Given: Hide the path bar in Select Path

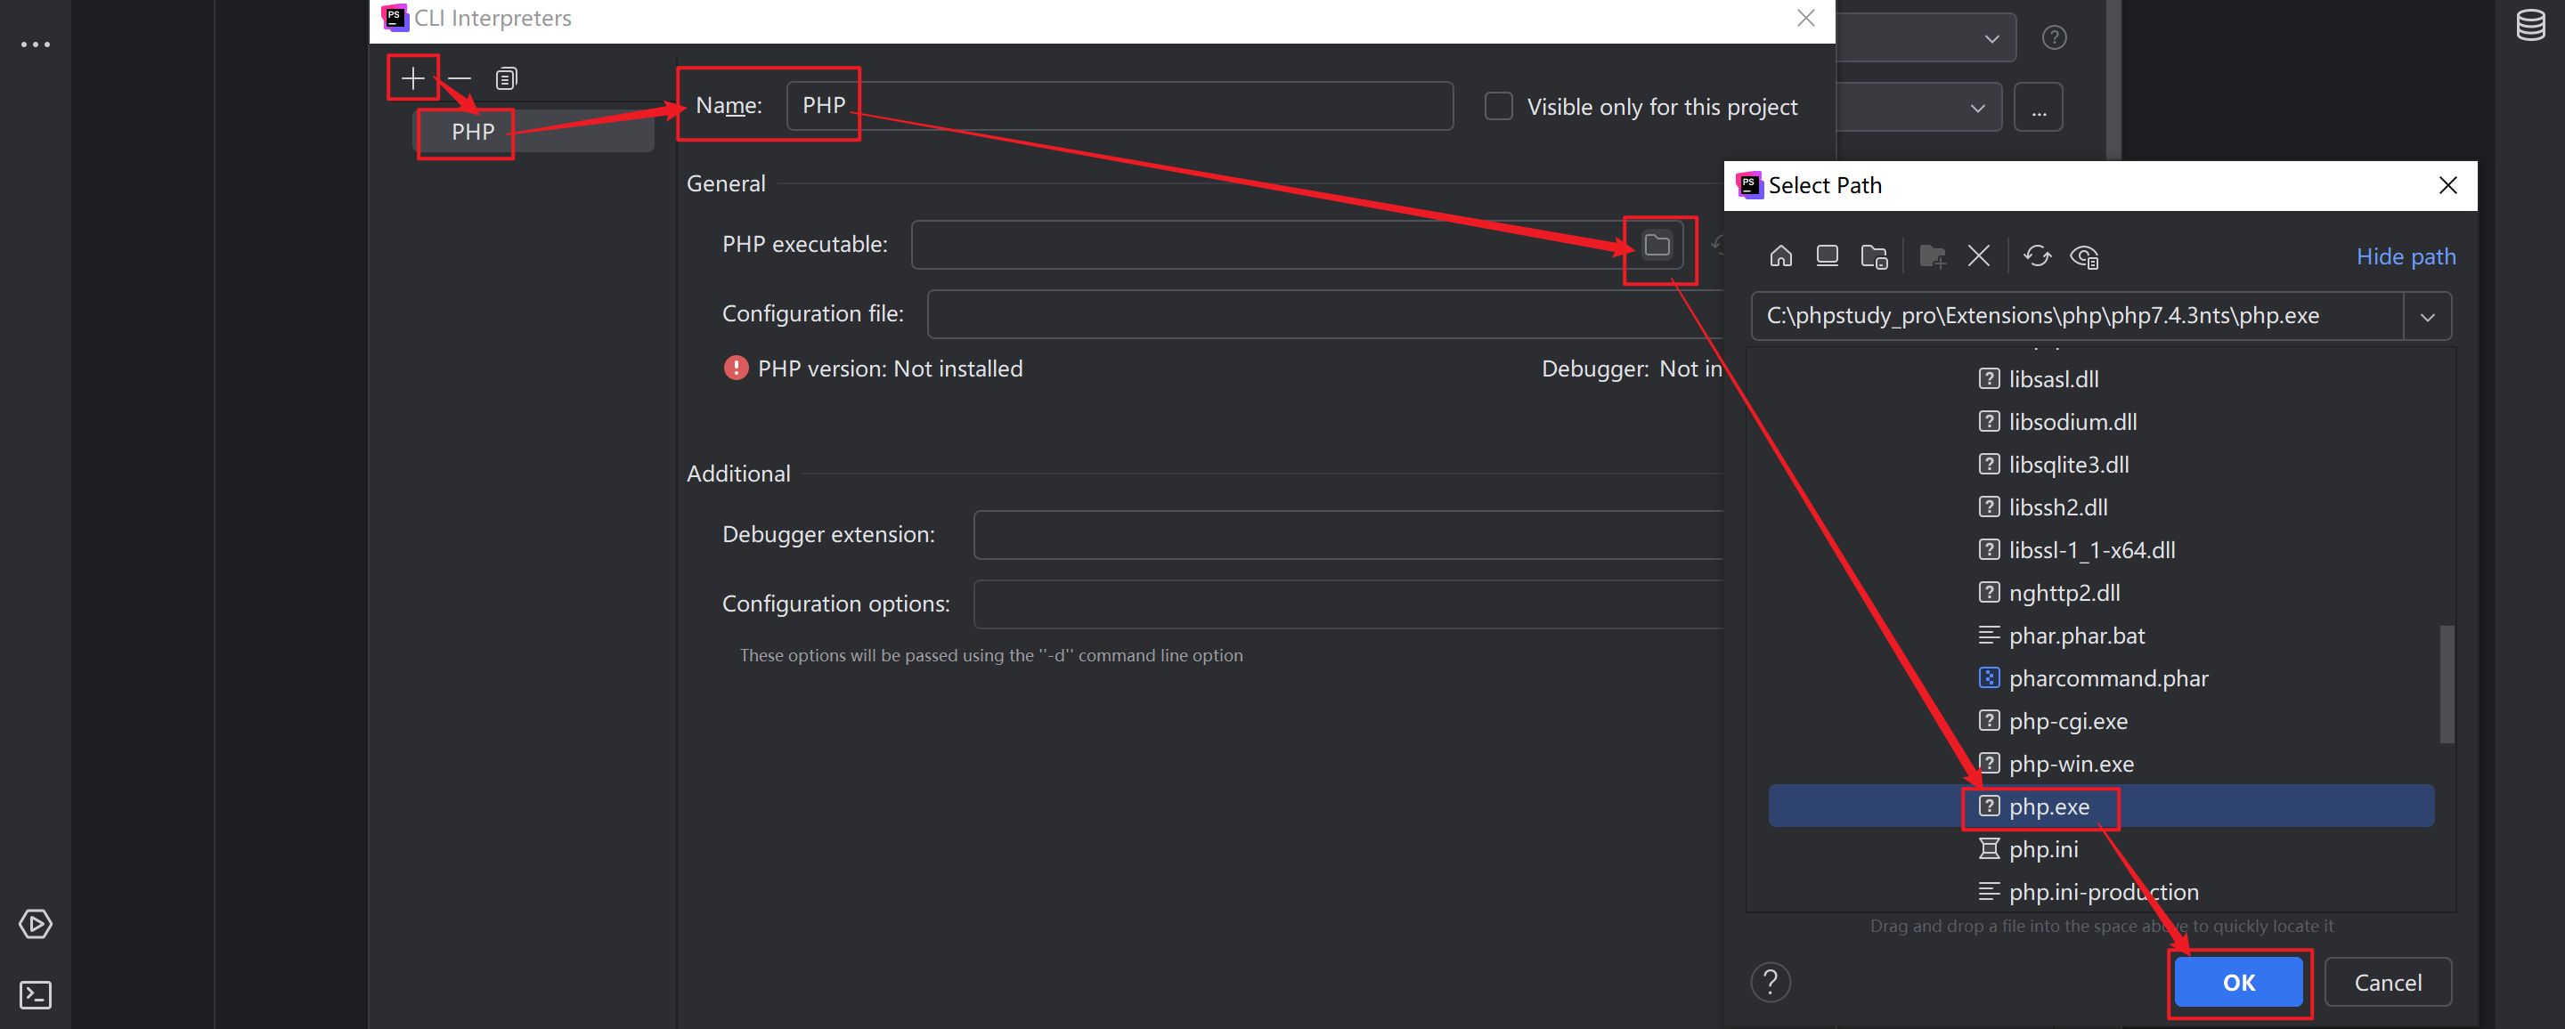Looking at the screenshot, I should (x=2406, y=255).
